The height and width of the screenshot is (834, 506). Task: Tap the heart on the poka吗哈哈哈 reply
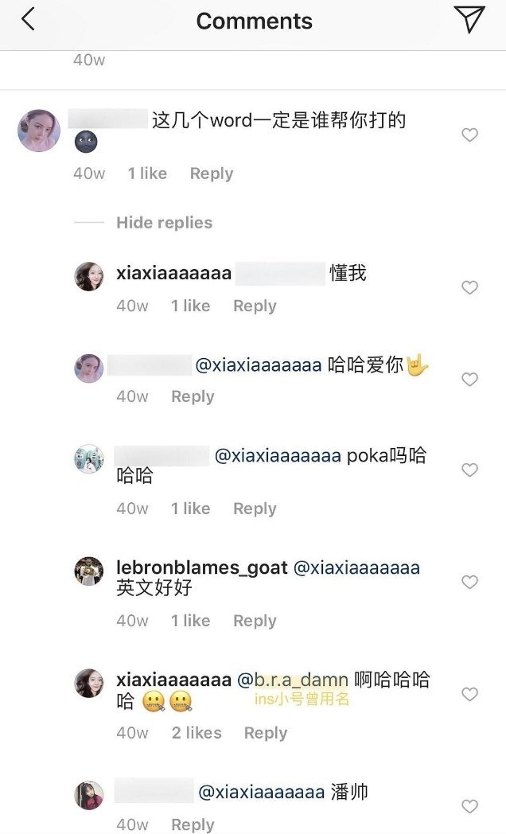pos(469,470)
